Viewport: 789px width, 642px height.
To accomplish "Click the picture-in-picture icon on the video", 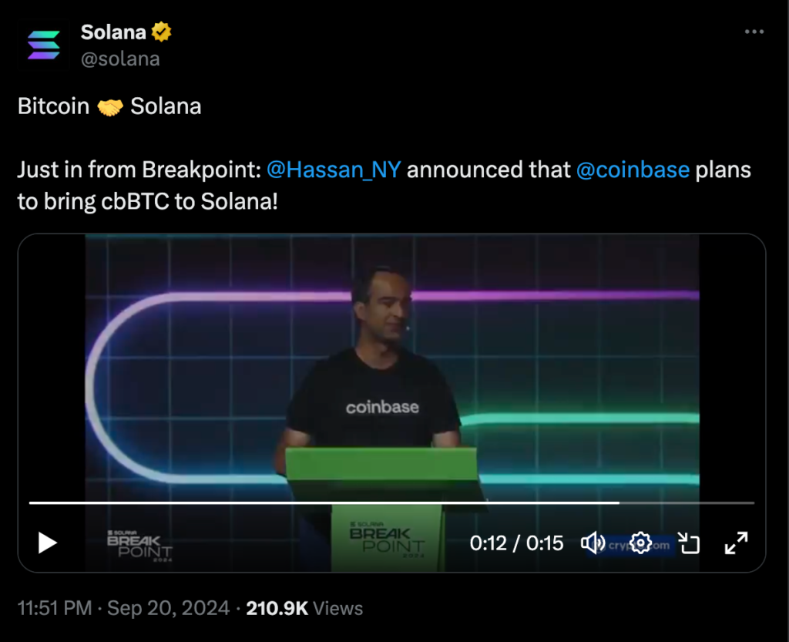I will click(x=688, y=543).
